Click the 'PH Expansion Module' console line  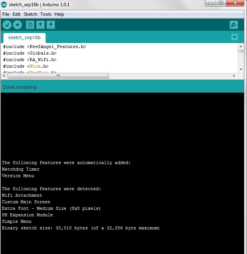click(27, 215)
